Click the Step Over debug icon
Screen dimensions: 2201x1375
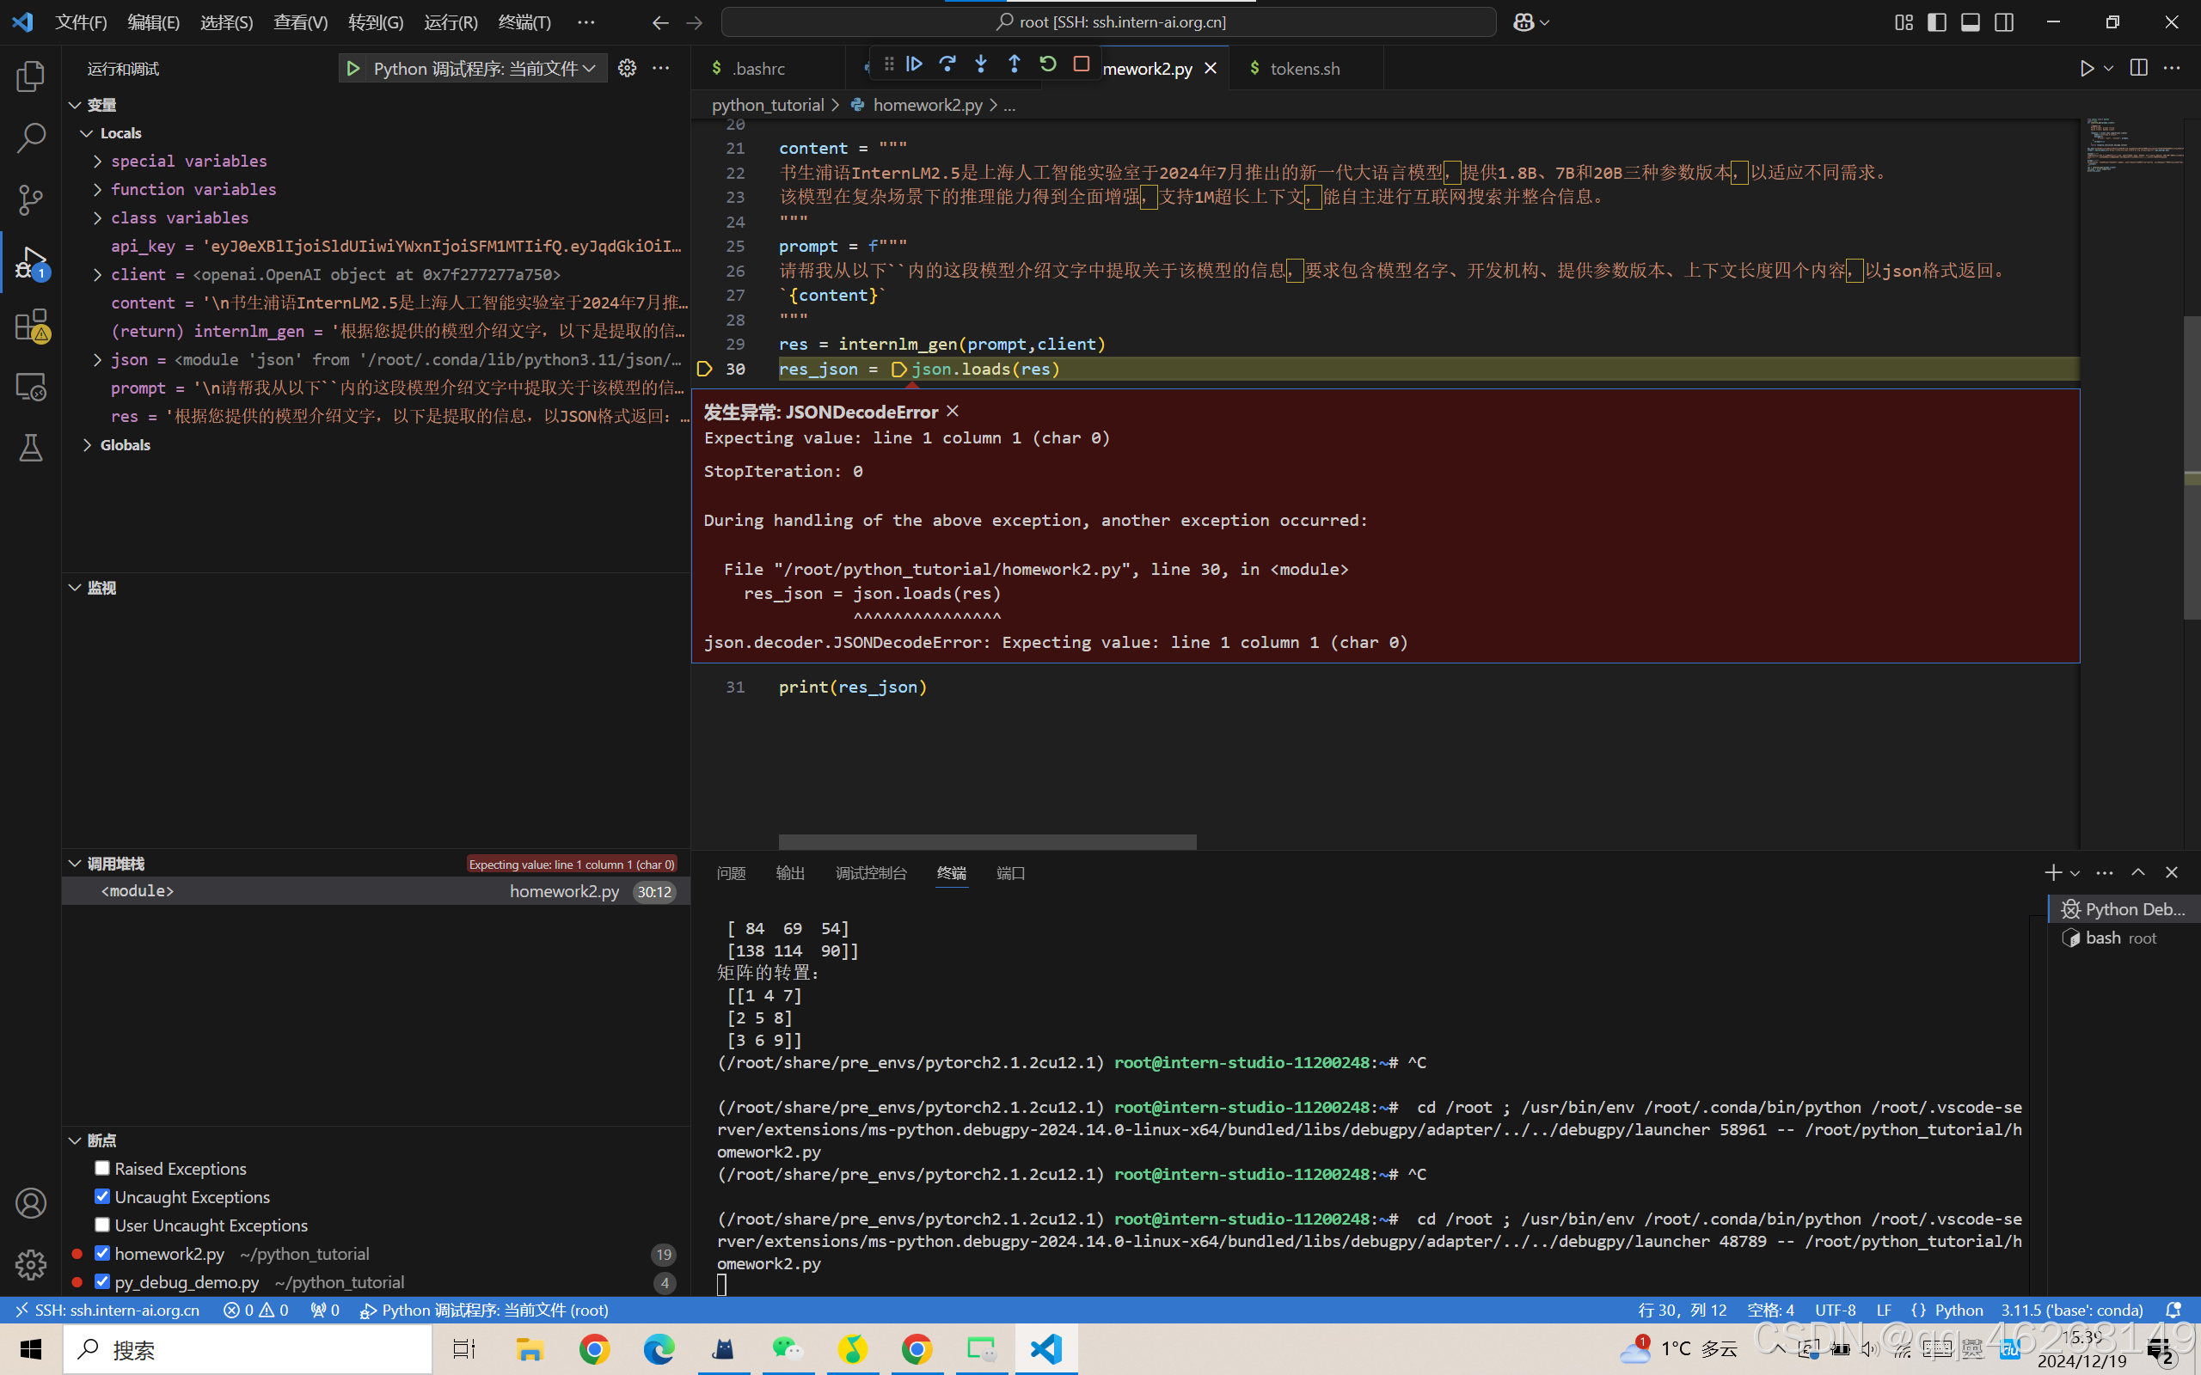947,64
